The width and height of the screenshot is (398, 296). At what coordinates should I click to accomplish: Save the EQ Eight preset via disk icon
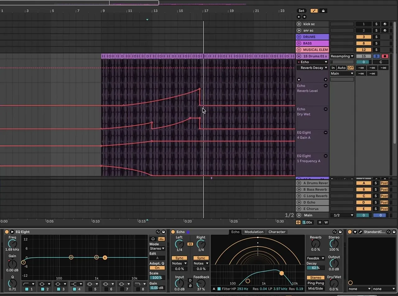pos(164,232)
